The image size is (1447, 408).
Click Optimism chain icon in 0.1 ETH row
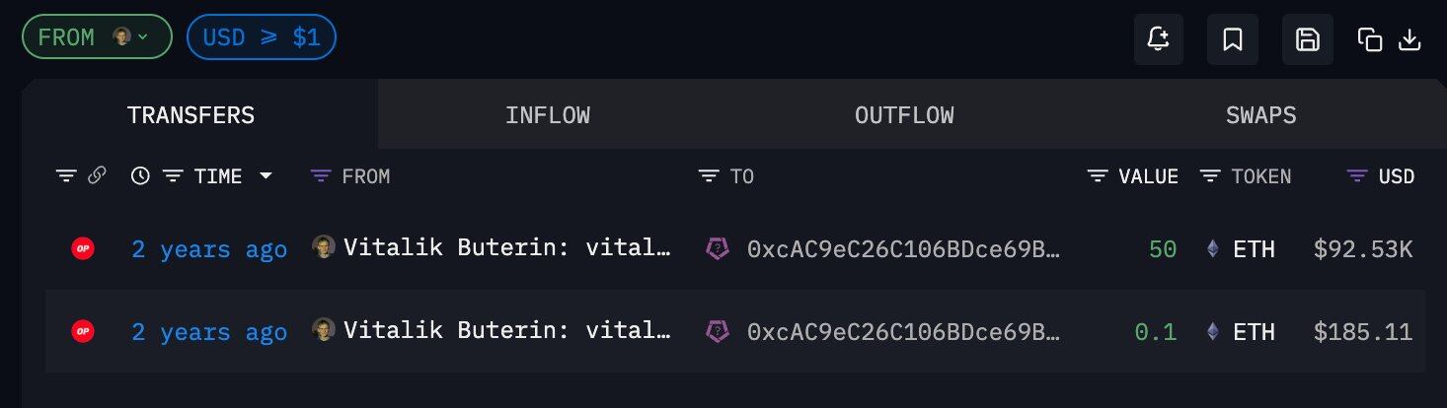83,332
